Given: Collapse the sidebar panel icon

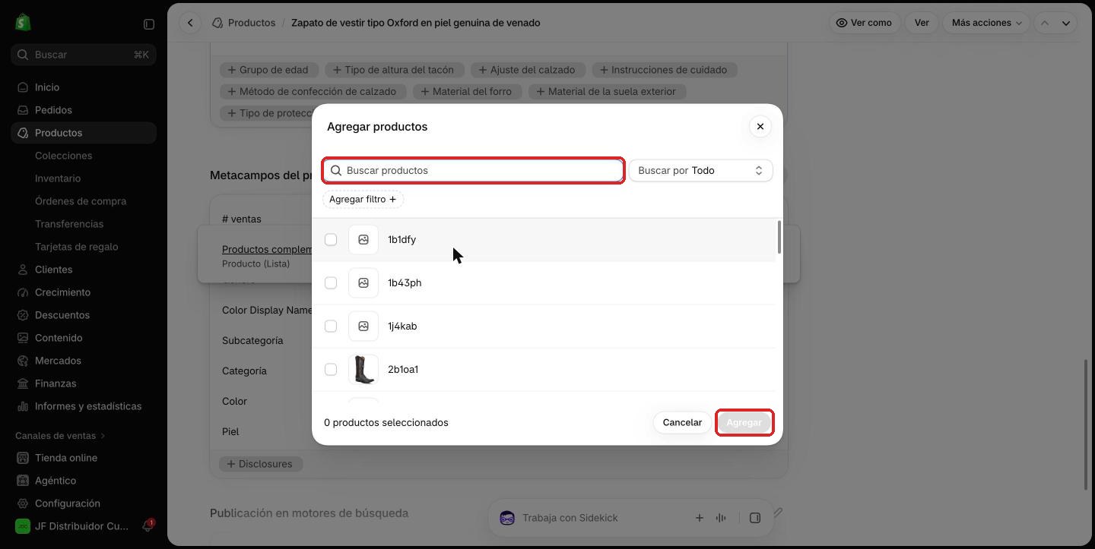Looking at the screenshot, I should (x=149, y=24).
